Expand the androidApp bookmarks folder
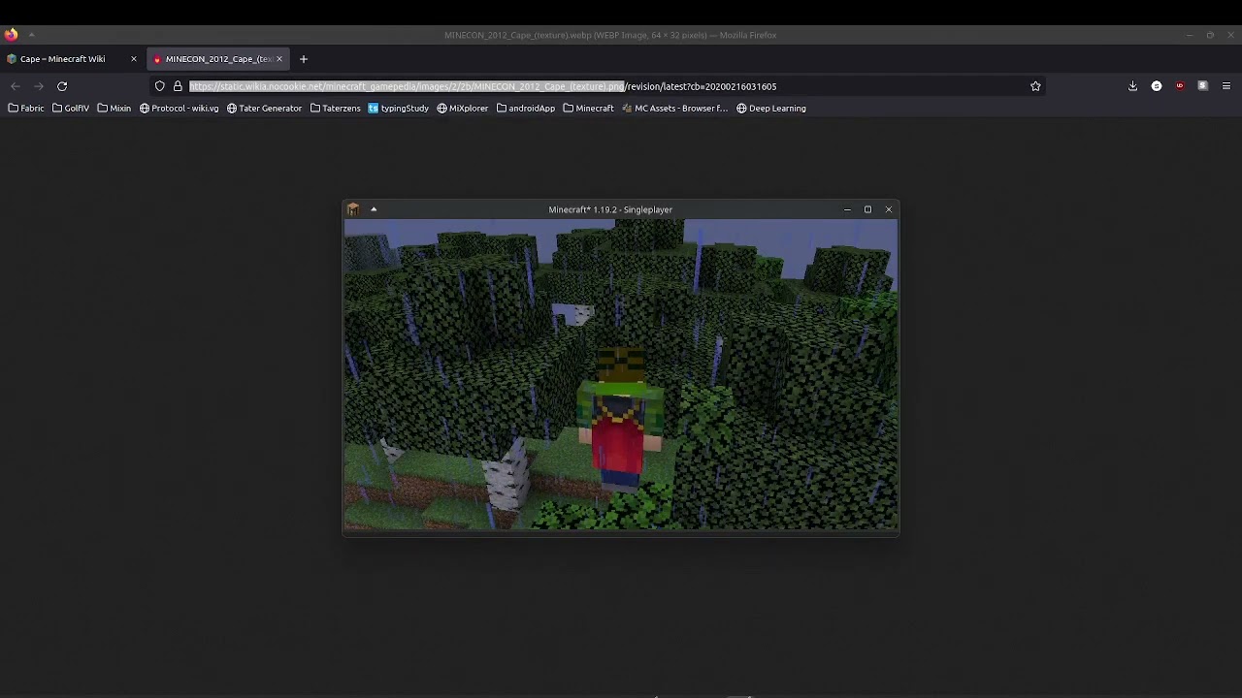The height and width of the screenshot is (698, 1242). (x=526, y=109)
